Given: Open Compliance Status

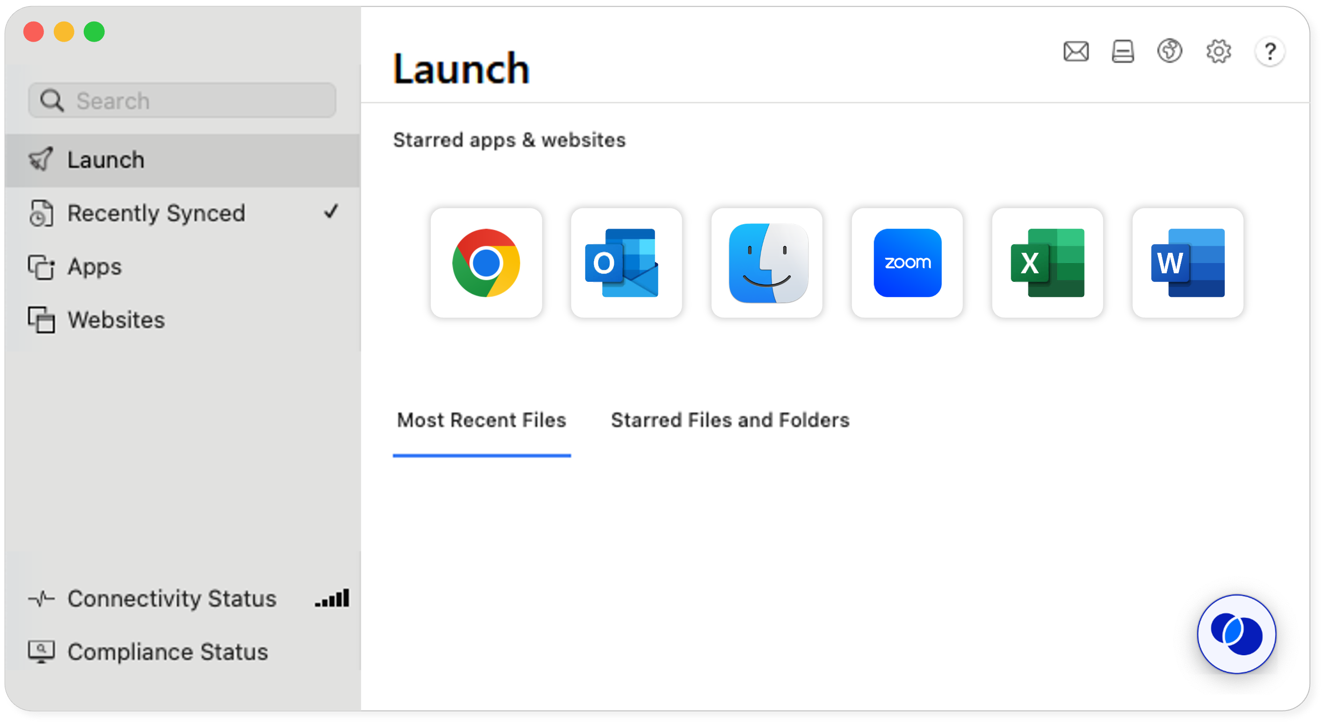Looking at the screenshot, I should (x=182, y=652).
